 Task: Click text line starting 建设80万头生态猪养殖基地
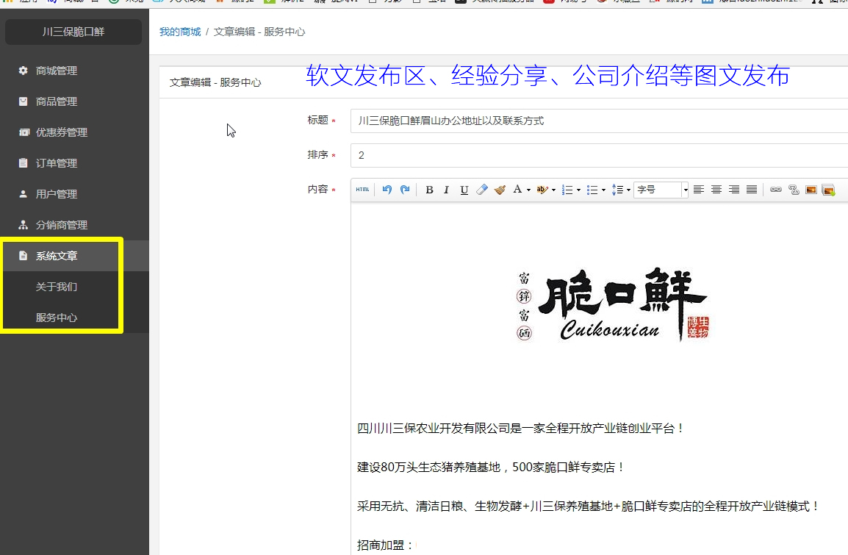(x=491, y=468)
